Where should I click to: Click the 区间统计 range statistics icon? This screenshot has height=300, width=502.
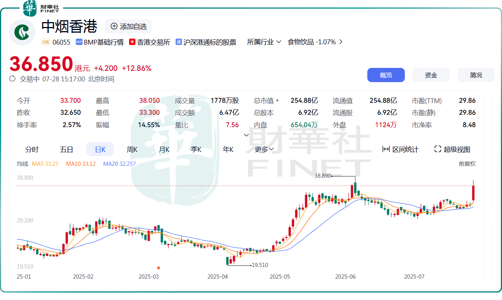coord(386,149)
